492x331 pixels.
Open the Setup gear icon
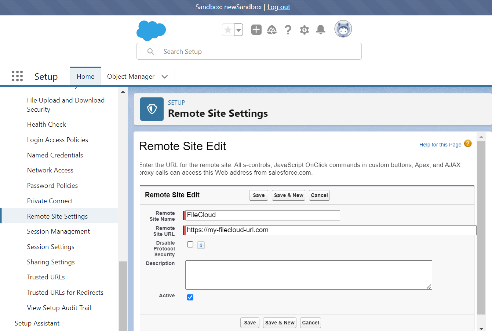click(304, 30)
